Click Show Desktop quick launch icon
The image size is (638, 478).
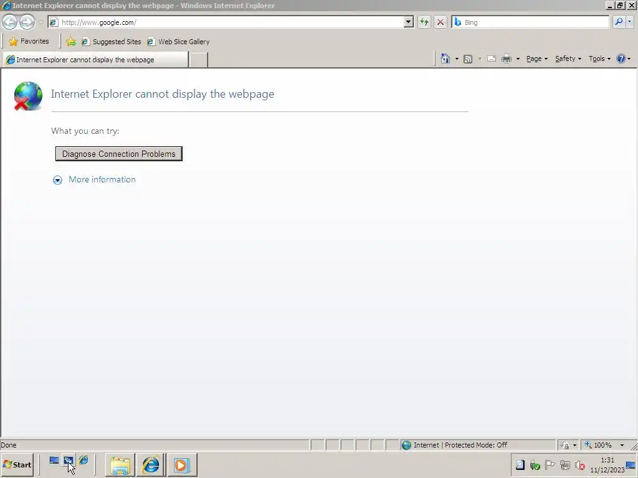[x=54, y=461]
